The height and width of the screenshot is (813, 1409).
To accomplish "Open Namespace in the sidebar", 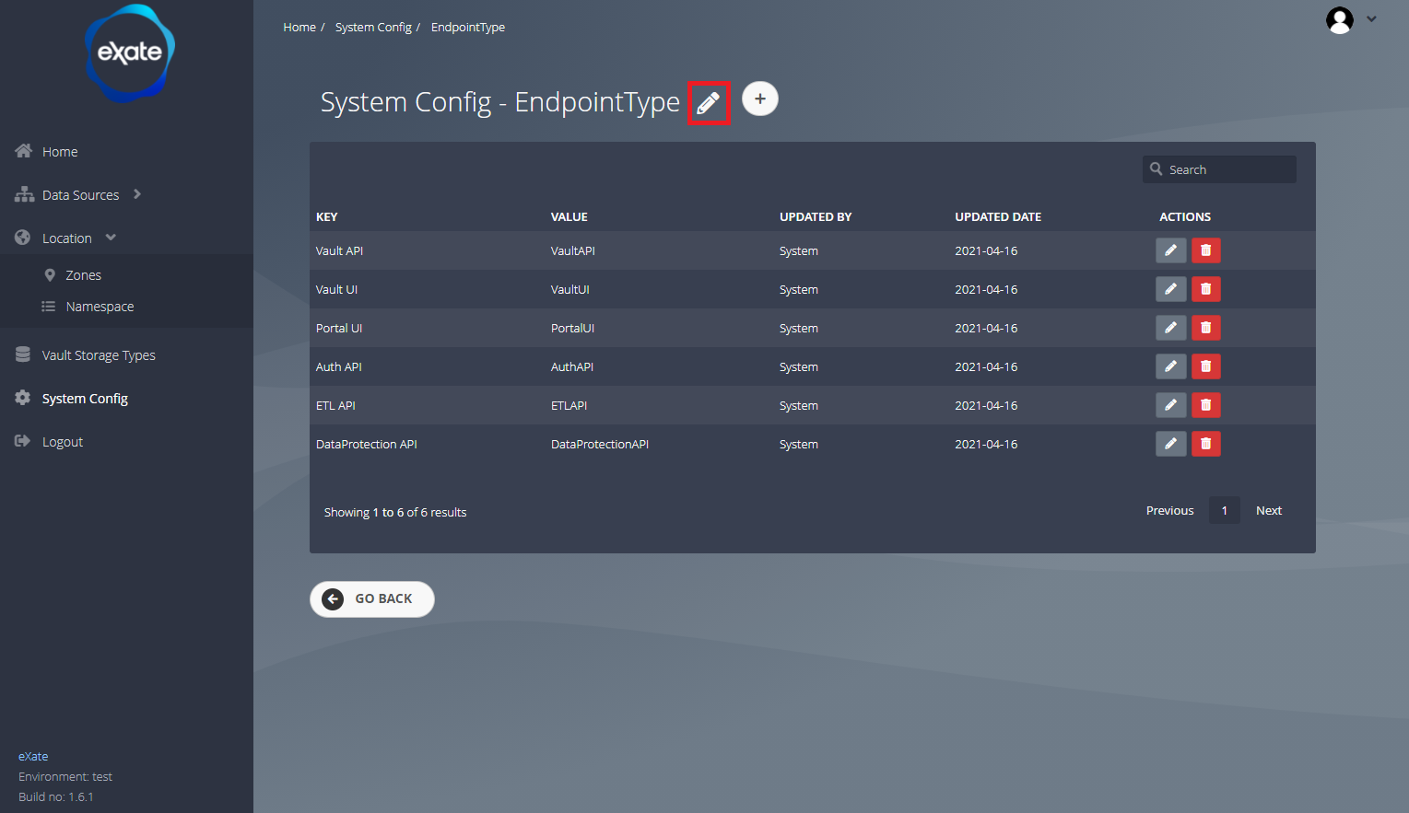I will [x=100, y=307].
